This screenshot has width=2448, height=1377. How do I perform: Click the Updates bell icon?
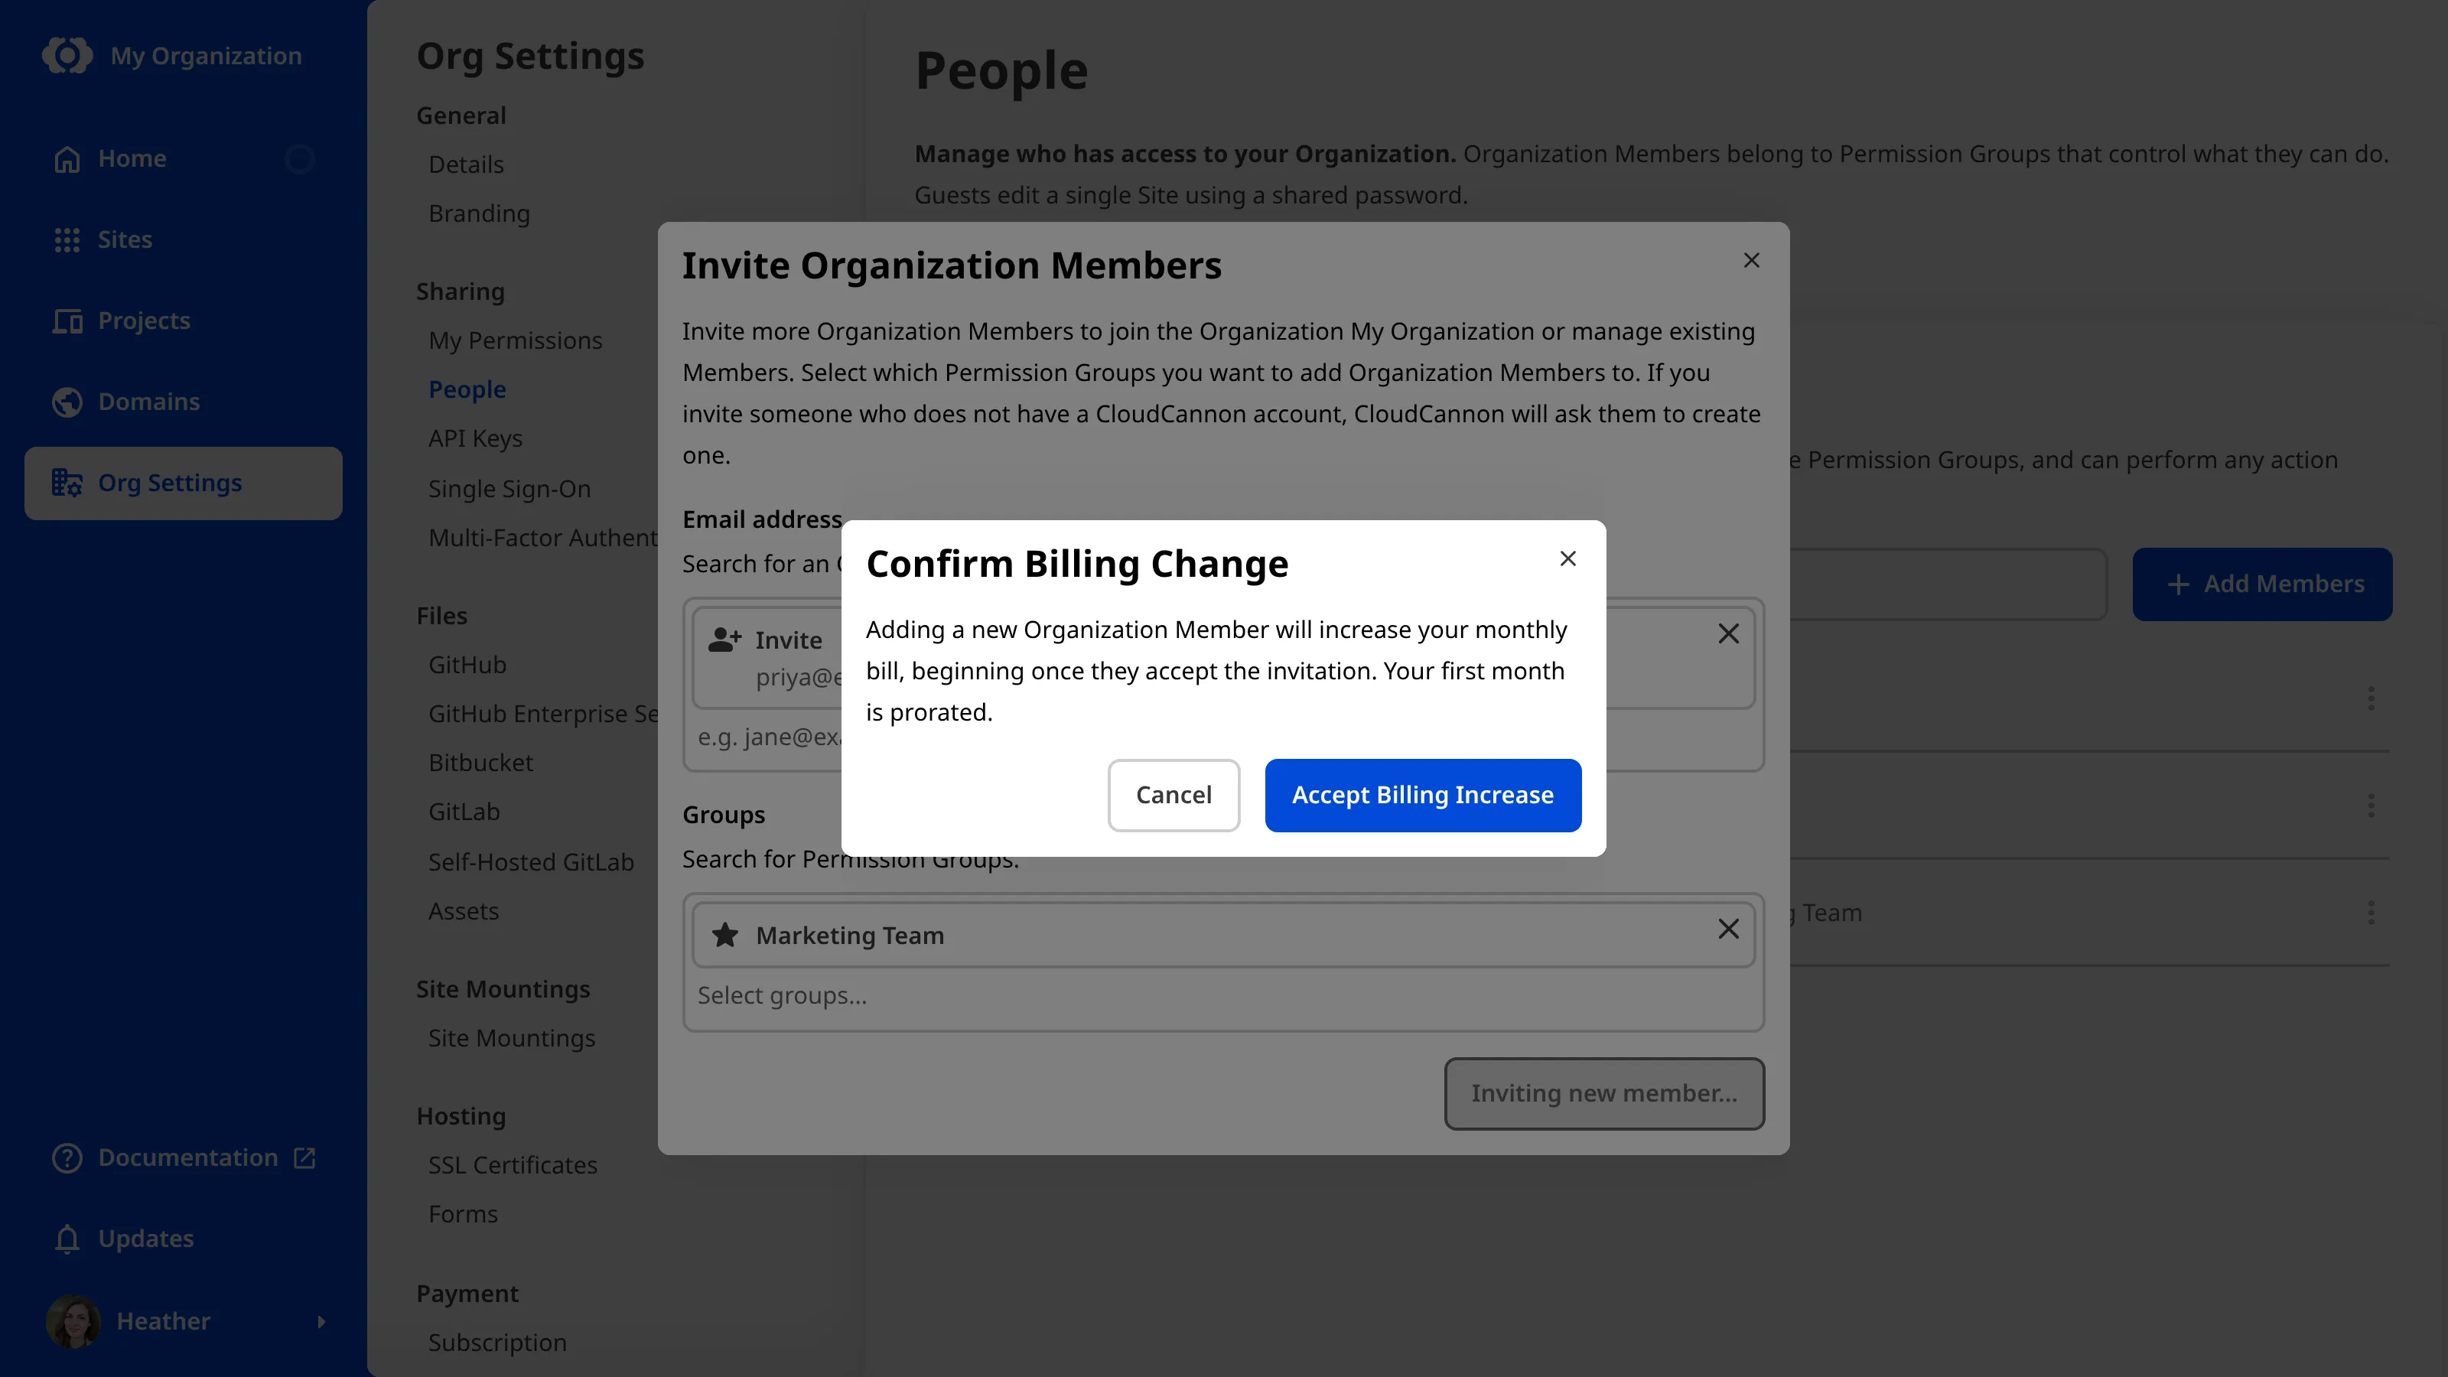pyautogui.click(x=67, y=1239)
